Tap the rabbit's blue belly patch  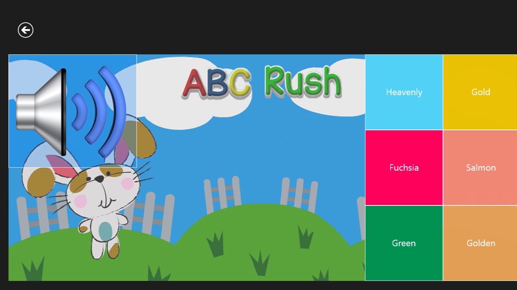(105, 230)
